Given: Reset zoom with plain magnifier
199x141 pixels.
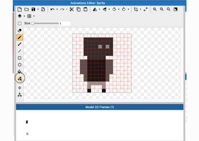Looking at the screenshot, I should [x=168, y=9].
